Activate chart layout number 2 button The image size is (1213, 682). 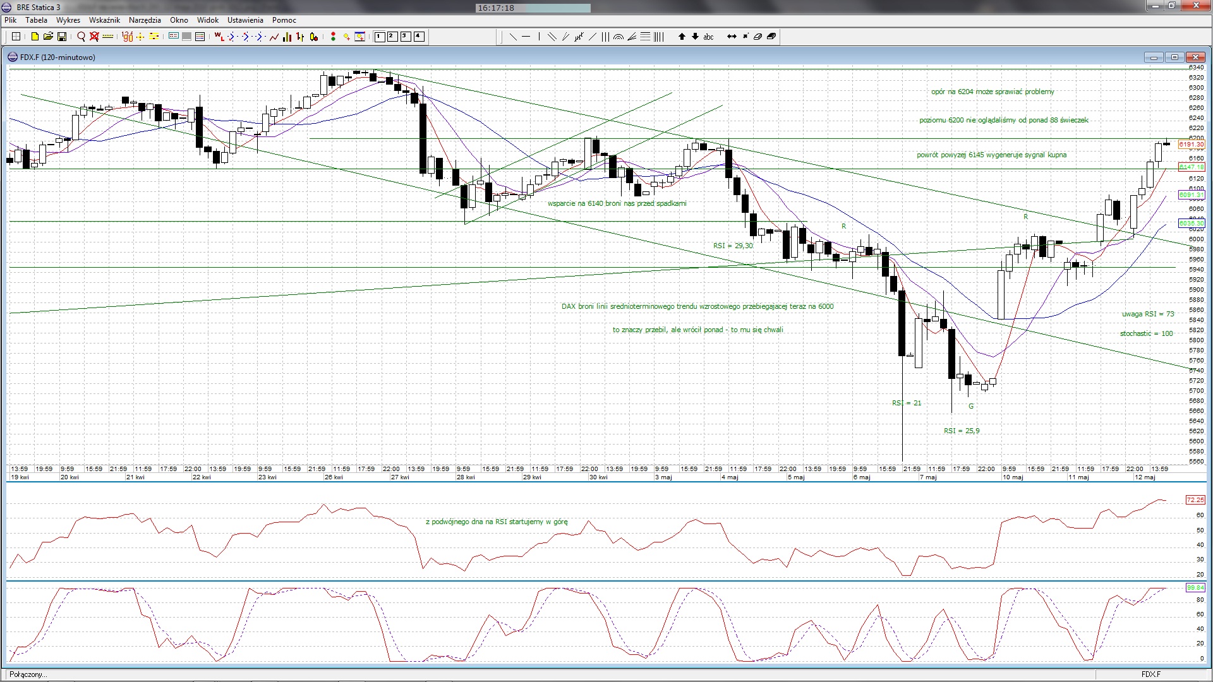(392, 37)
